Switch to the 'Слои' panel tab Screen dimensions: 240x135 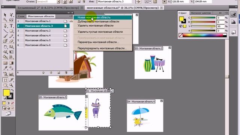coord(21,16)
